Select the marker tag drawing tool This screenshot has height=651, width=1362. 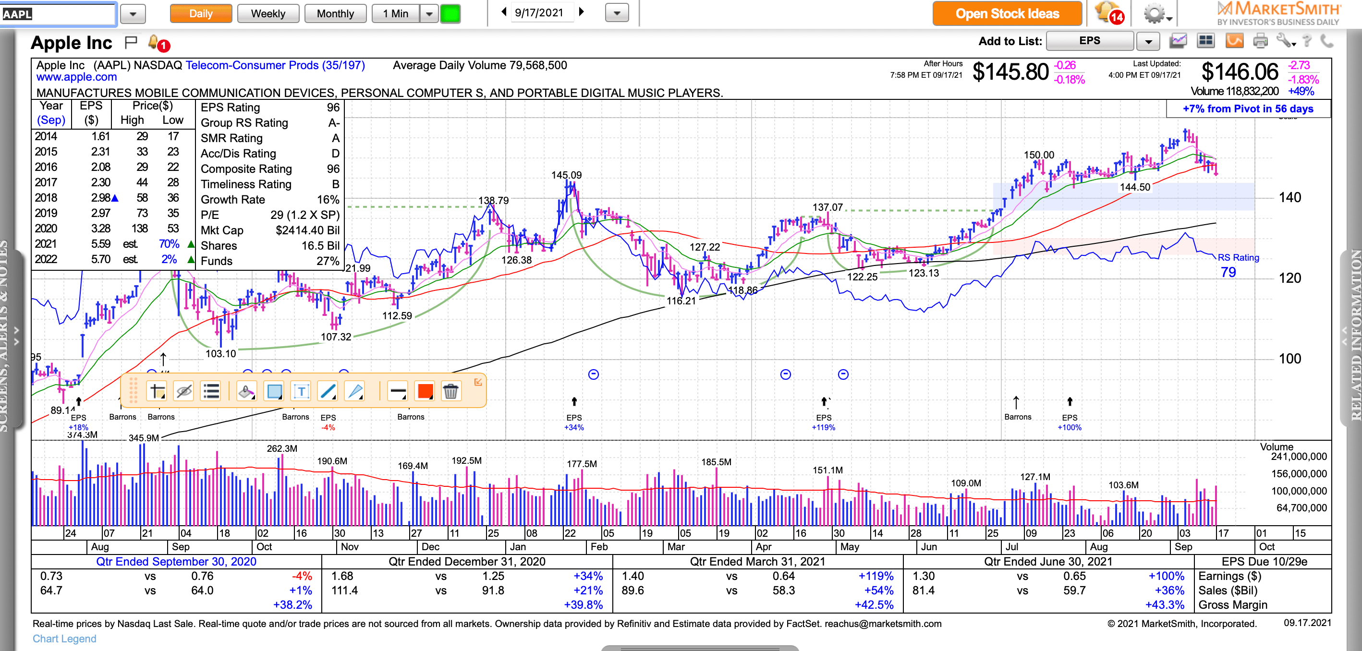click(246, 392)
